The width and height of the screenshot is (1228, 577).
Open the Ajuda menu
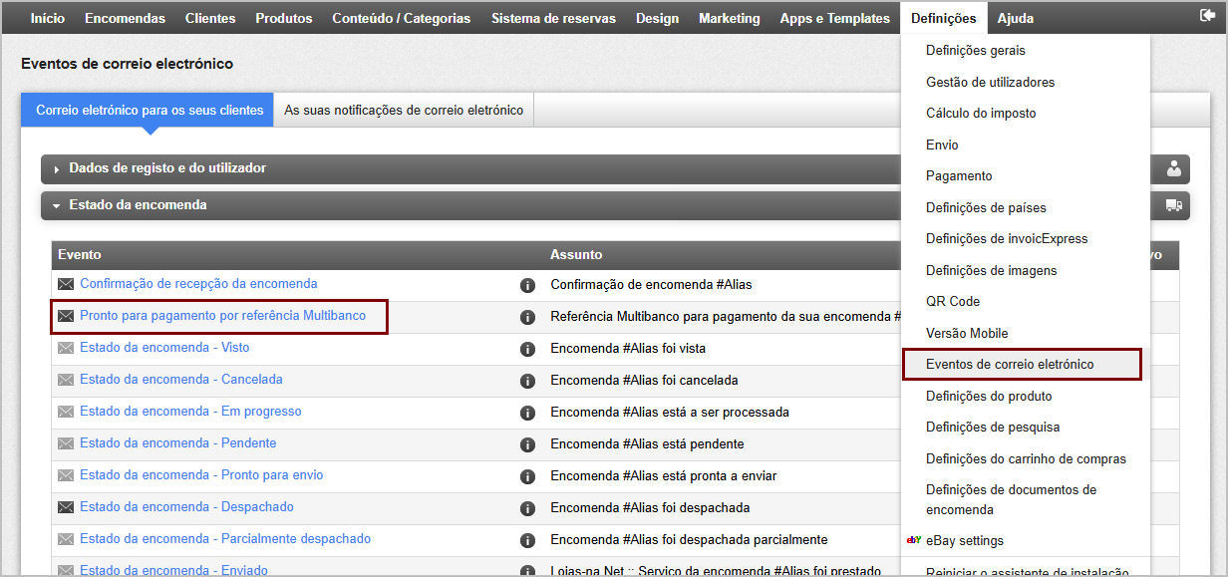[1016, 18]
